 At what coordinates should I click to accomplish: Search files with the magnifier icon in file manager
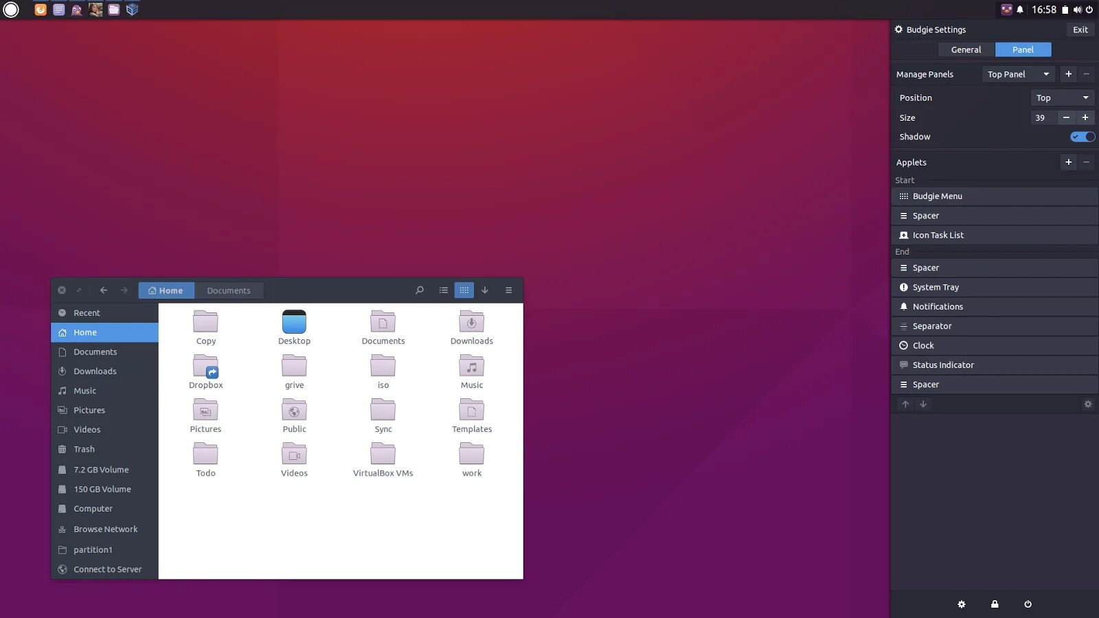420,290
